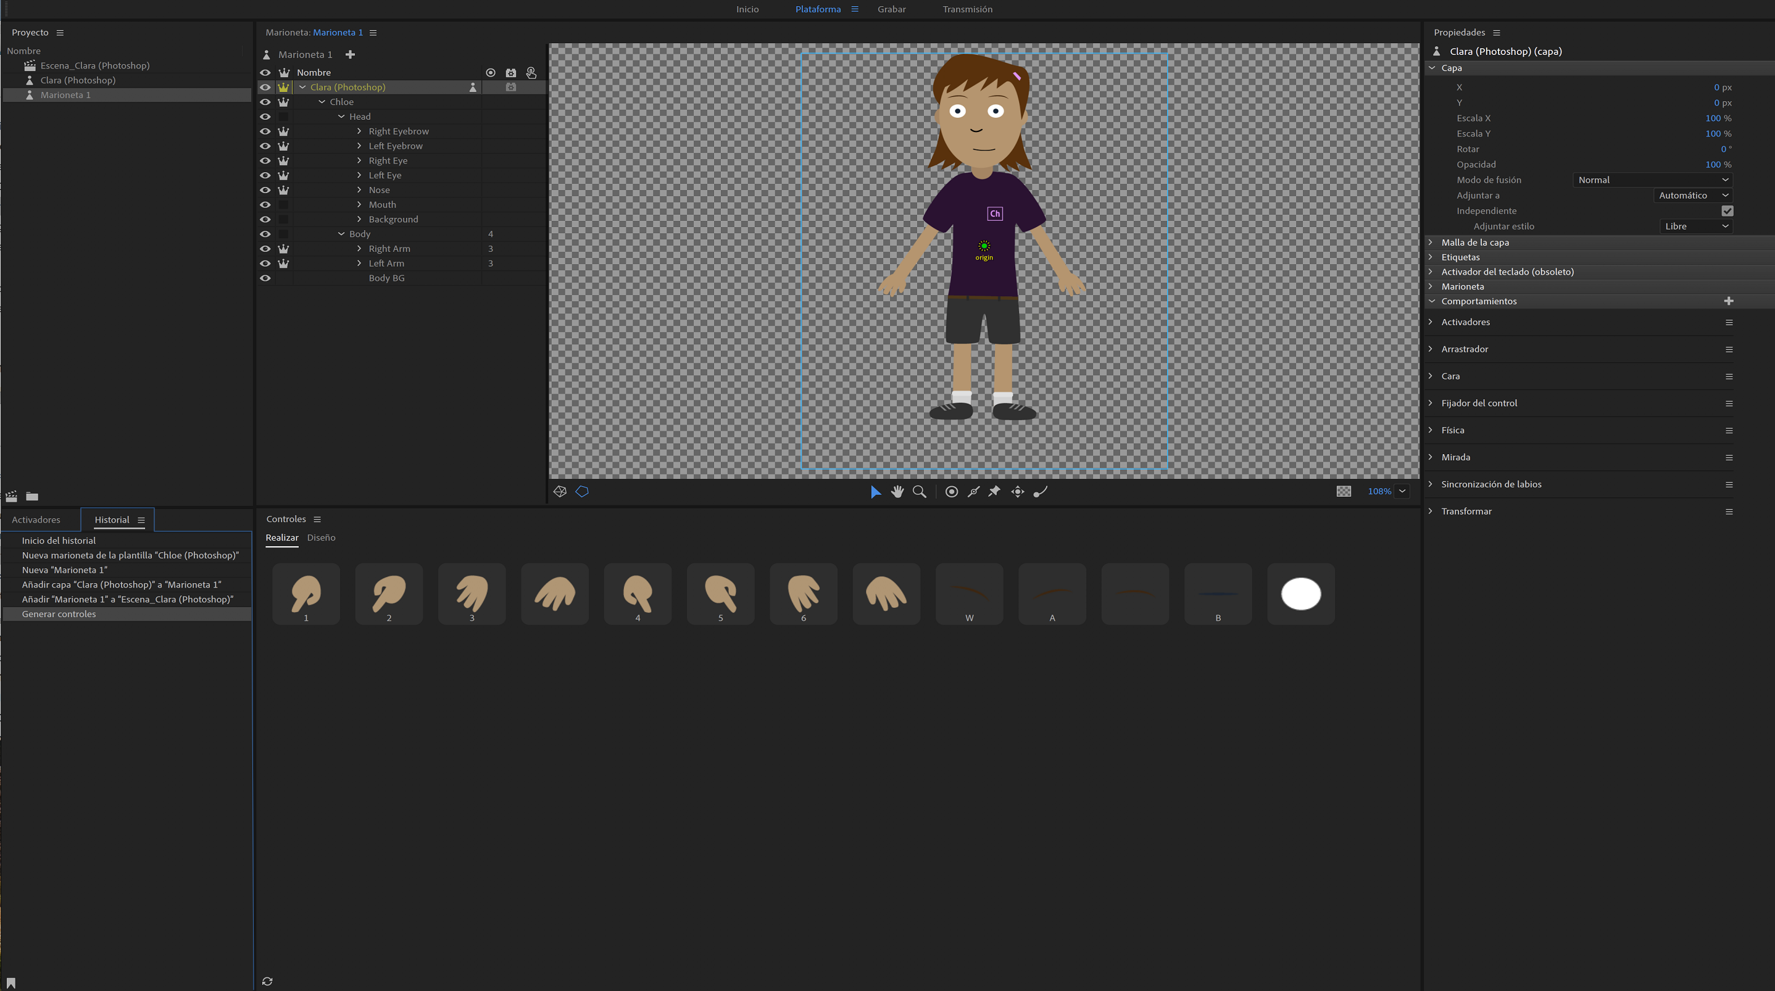Select the Hand tool in the scene toolbar
The image size is (1775, 991).
tap(898, 491)
